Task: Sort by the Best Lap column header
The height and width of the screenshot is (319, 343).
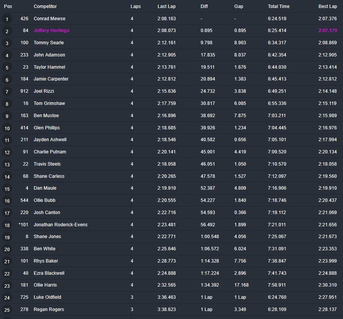Action: coord(328,6)
